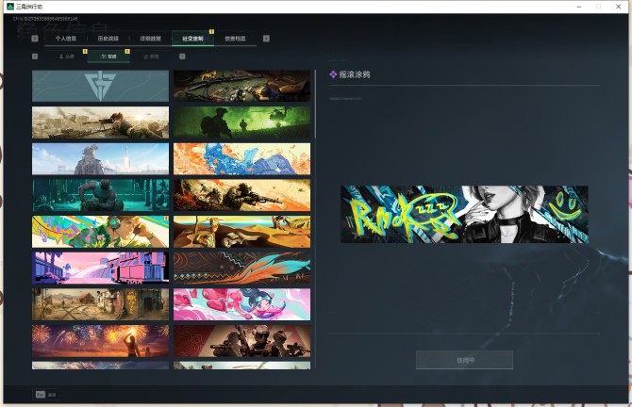The width and height of the screenshot is (632, 407).
Task: Open the 个人信息 tab
Action: click(x=66, y=39)
